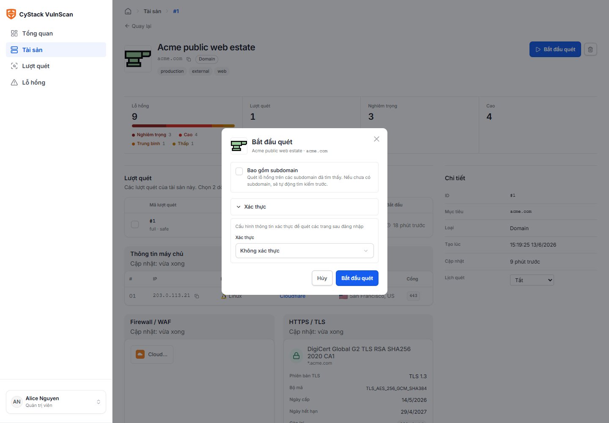Open the Tài sản breadcrumb link
This screenshot has height=423, width=609.
point(152,11)
